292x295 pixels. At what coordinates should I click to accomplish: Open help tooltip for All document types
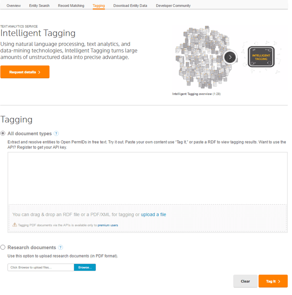[x=57, y=133]
